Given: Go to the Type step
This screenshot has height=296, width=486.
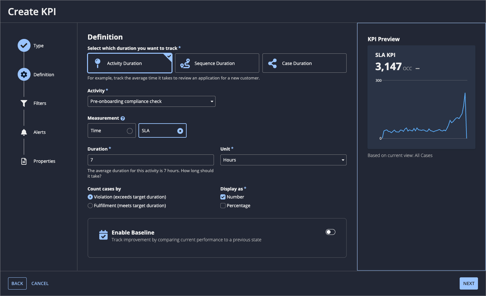Looking at the screenshot, I should [39, 46].
